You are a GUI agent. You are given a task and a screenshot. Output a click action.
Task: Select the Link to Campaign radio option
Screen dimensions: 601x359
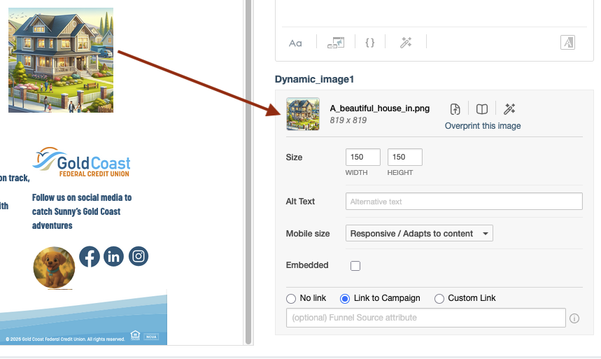(345, 298)
